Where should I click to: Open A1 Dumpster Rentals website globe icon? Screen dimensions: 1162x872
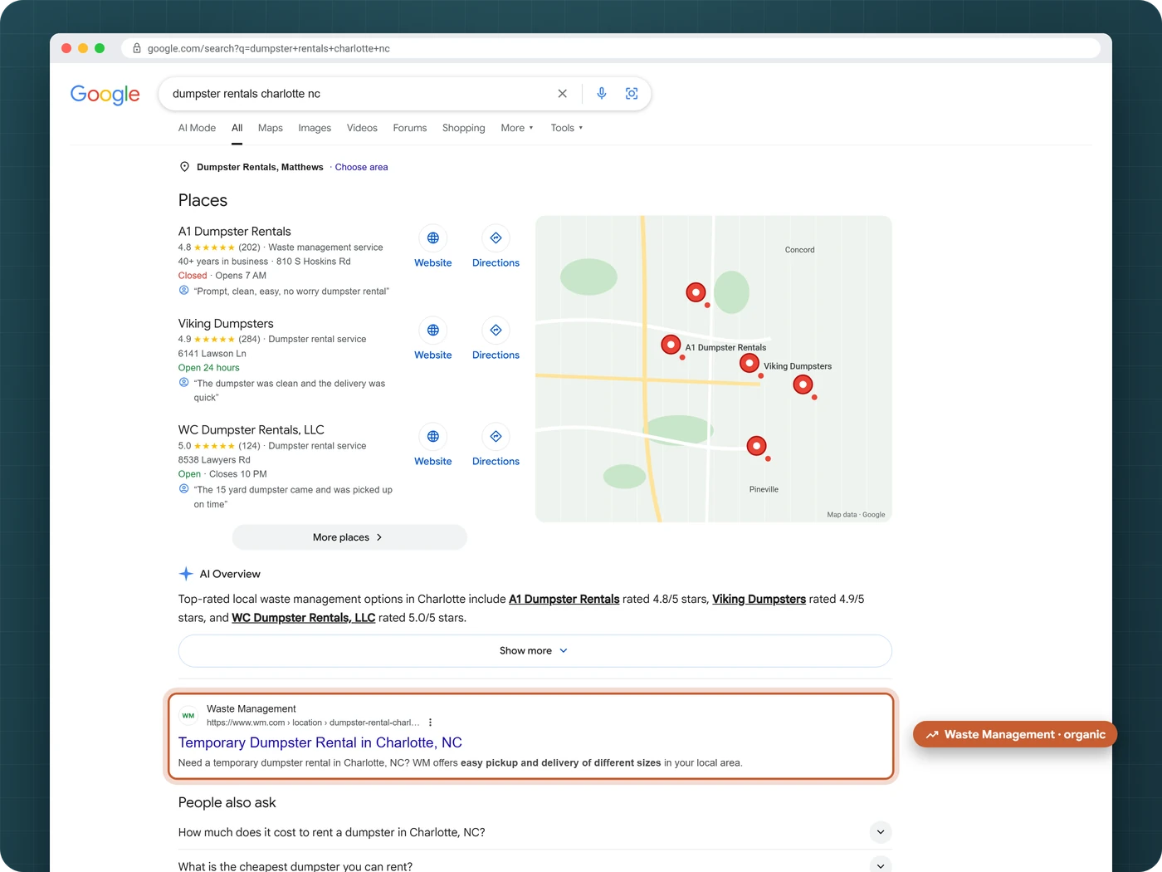[433, 238]
